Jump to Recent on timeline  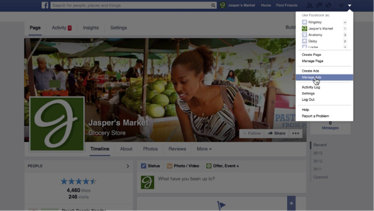320,145
